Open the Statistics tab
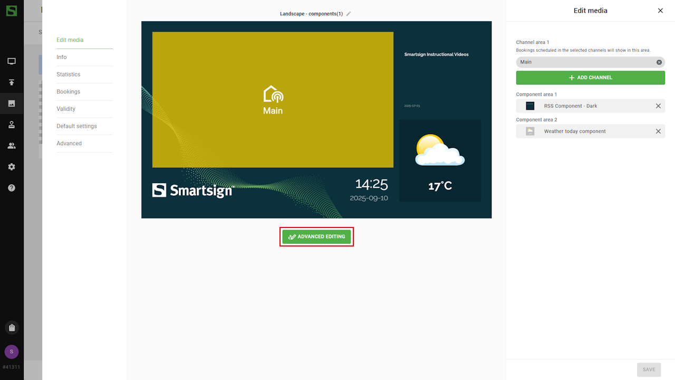This screenshot has height=380, width=675. pyautogui.click(x=69, y=74)
